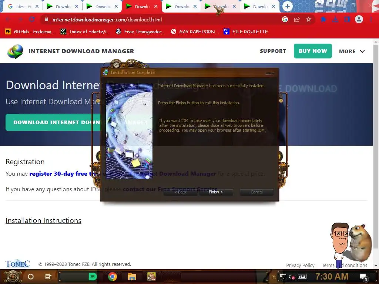Open the Privacy Policy footer link
This screenshot has width=379, height=284.
coord(300,265)
